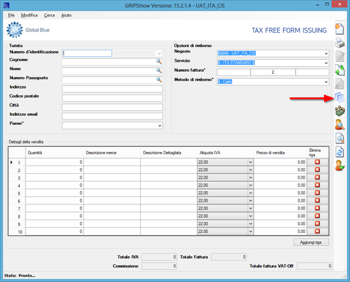This screenshot has width=350, height=282.
Task: Click the Cognome search magnifier
Action: (x=158, y=61)
